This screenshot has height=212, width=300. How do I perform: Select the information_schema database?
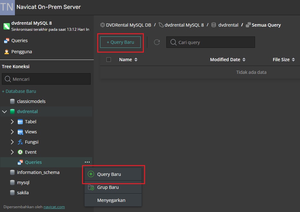tap(38, 172)
